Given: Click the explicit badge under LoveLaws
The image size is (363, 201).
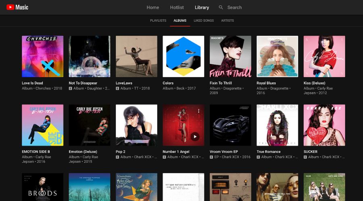Looking at the screenshot, I should [x=117, y=88].
